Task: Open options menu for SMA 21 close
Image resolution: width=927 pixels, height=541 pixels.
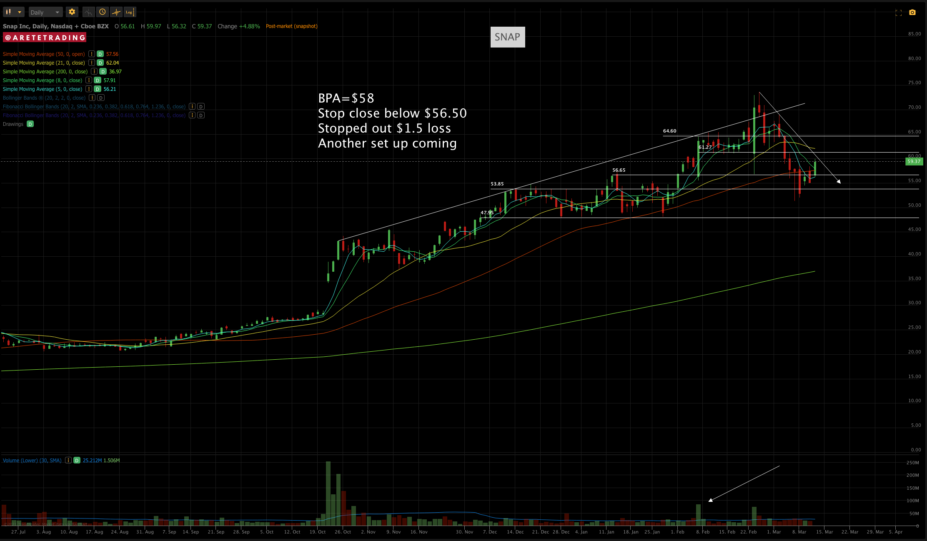Action: (x=91, y=63)
